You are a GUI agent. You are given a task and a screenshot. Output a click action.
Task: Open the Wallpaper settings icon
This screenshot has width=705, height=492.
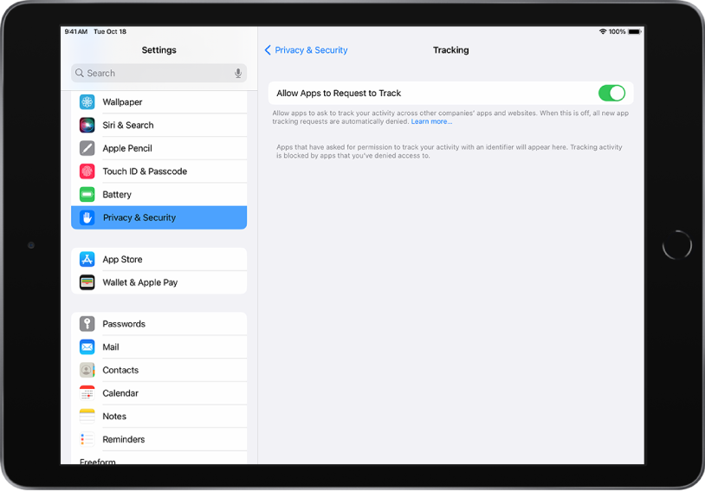(87, 102)
